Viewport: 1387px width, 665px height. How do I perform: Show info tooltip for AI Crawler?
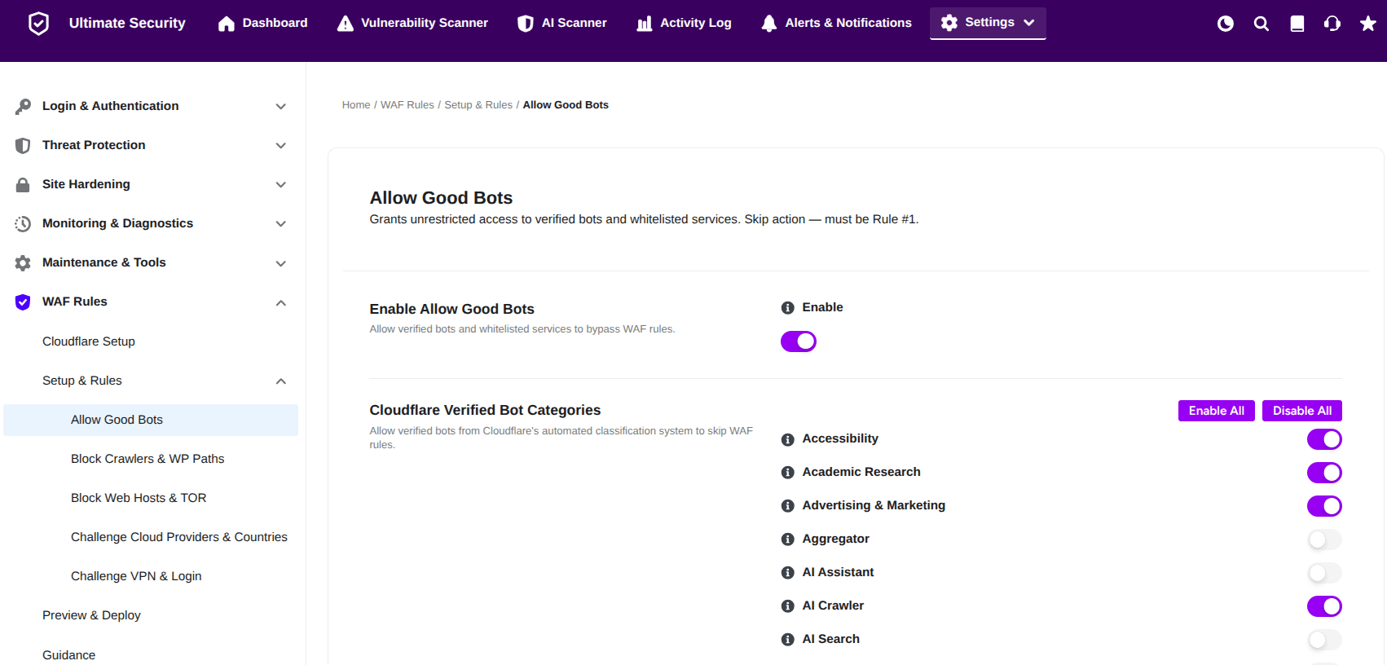tap(788, 606)
